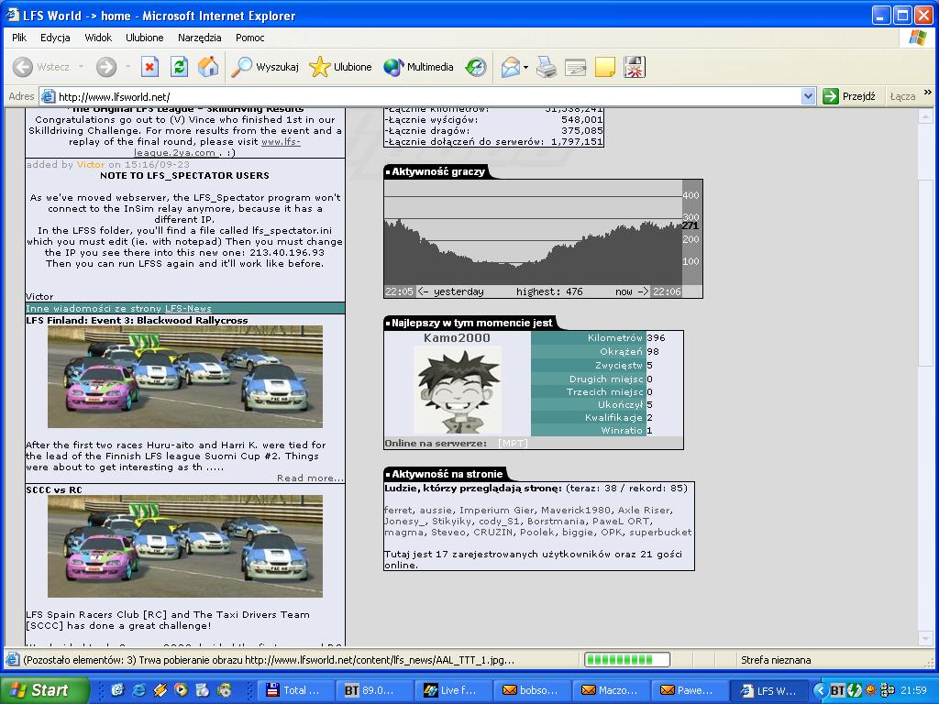Click the status bar loading progress bar
The image size is (939, 704).
(627, 660)
